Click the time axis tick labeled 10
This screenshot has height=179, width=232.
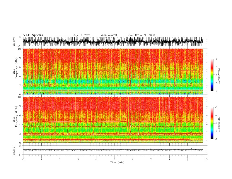(x=206, y=159)
